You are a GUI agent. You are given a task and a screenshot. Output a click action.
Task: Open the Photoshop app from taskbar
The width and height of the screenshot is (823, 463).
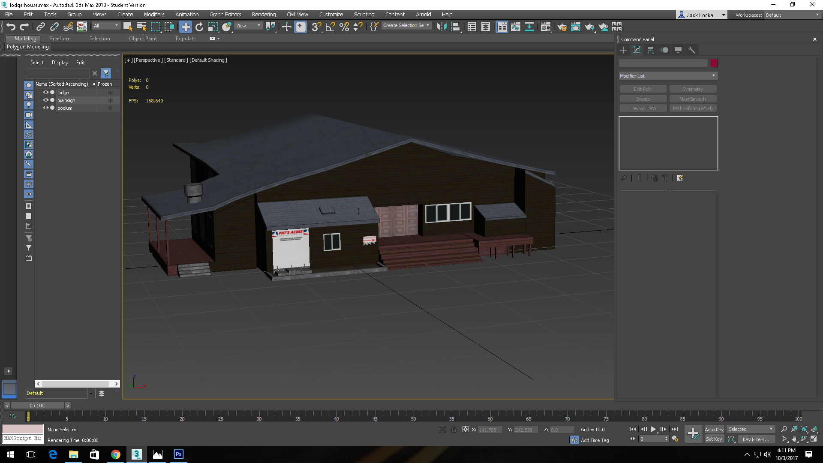coord(178,454)
